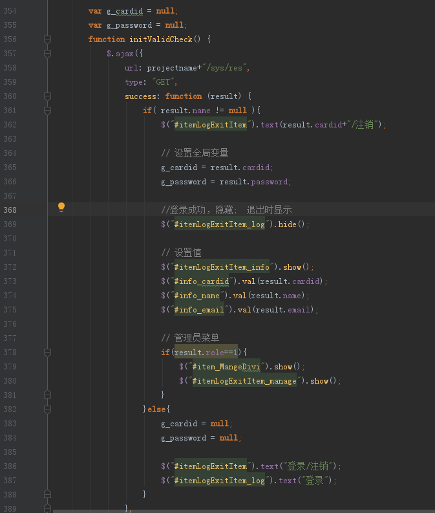Place cursor on g_cardid variable declaration line 354
The image size is (435, 513).
(x=125, y=11)
